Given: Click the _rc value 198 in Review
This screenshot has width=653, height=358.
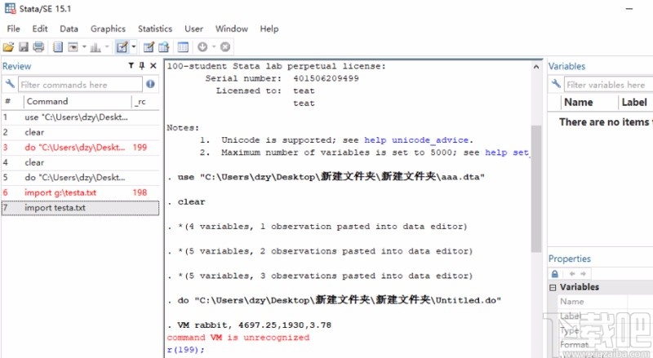Looking at the screenshot, I should click(x=140, y=192).
